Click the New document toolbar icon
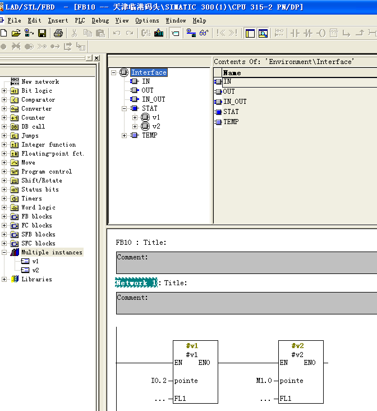Image resolution: width=377 pixels, height=411 pixels. click(4, 33)
